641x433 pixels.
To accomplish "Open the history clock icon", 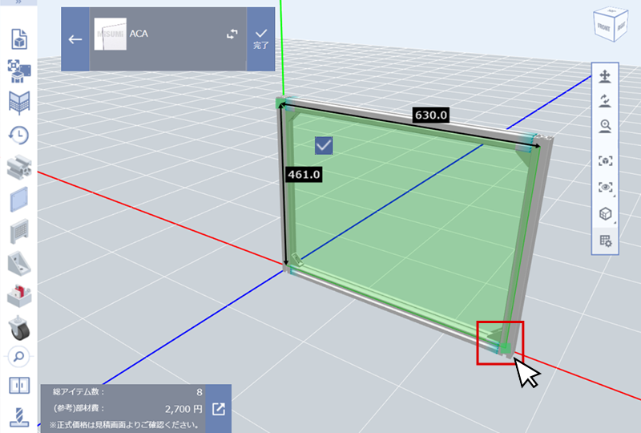I will [18, 135].
